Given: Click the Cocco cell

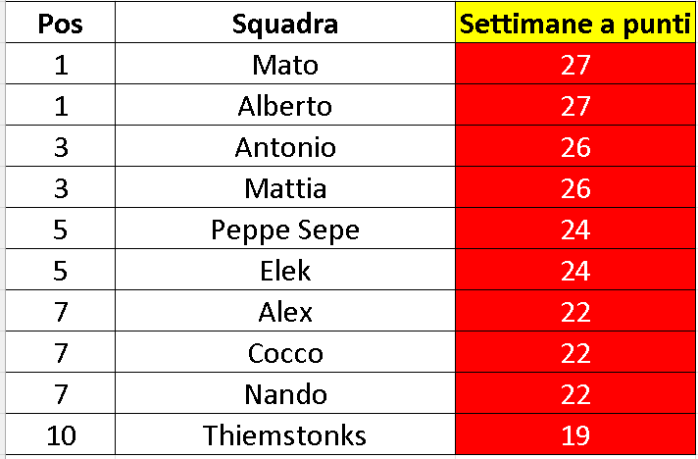Looking at the screenshot, I should (x=285, y=353).
